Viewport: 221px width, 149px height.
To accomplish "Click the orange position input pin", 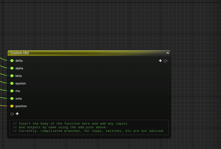I will point(12,106).
